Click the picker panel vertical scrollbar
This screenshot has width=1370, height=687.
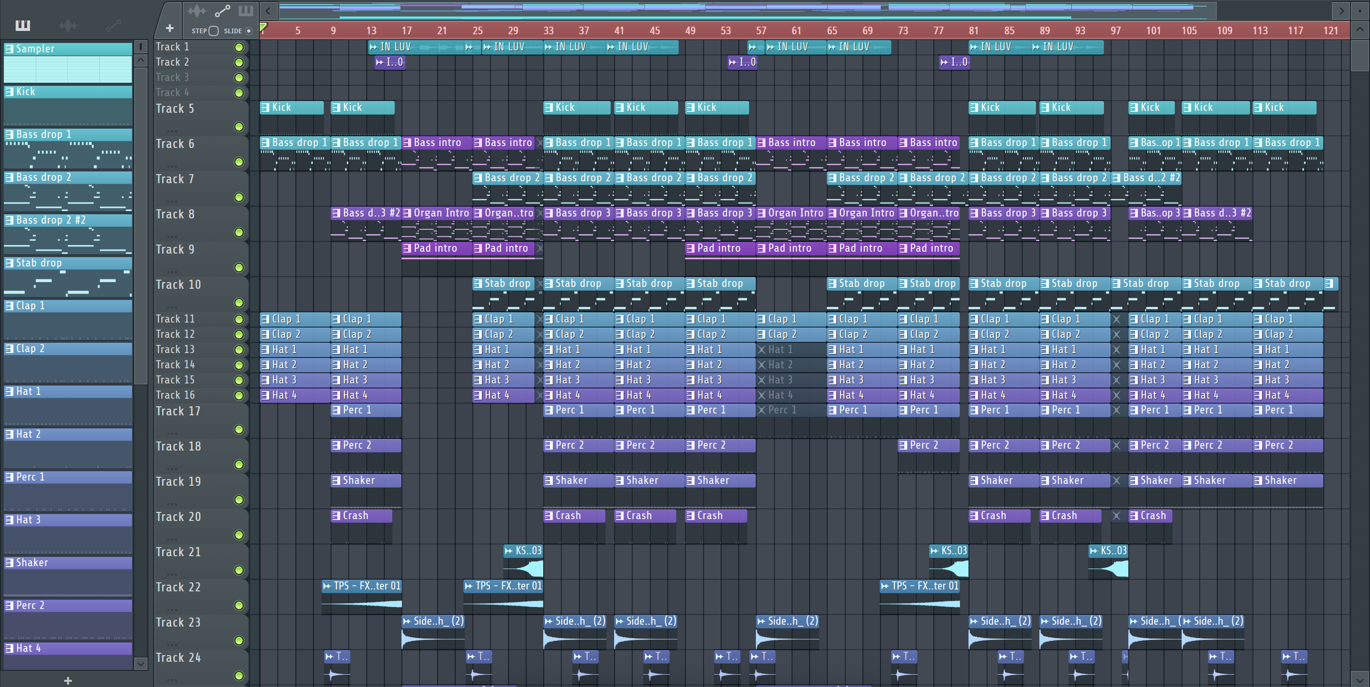click(x=140, y=226)
